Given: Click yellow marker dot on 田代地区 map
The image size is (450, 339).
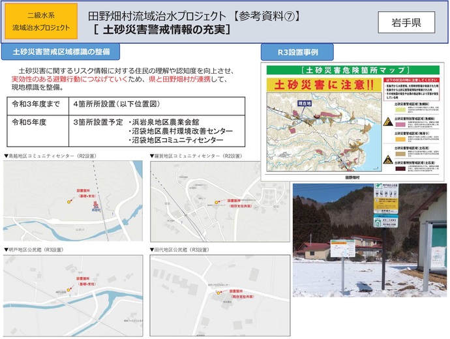Looking at the screenshot, I should click(218, 293).
